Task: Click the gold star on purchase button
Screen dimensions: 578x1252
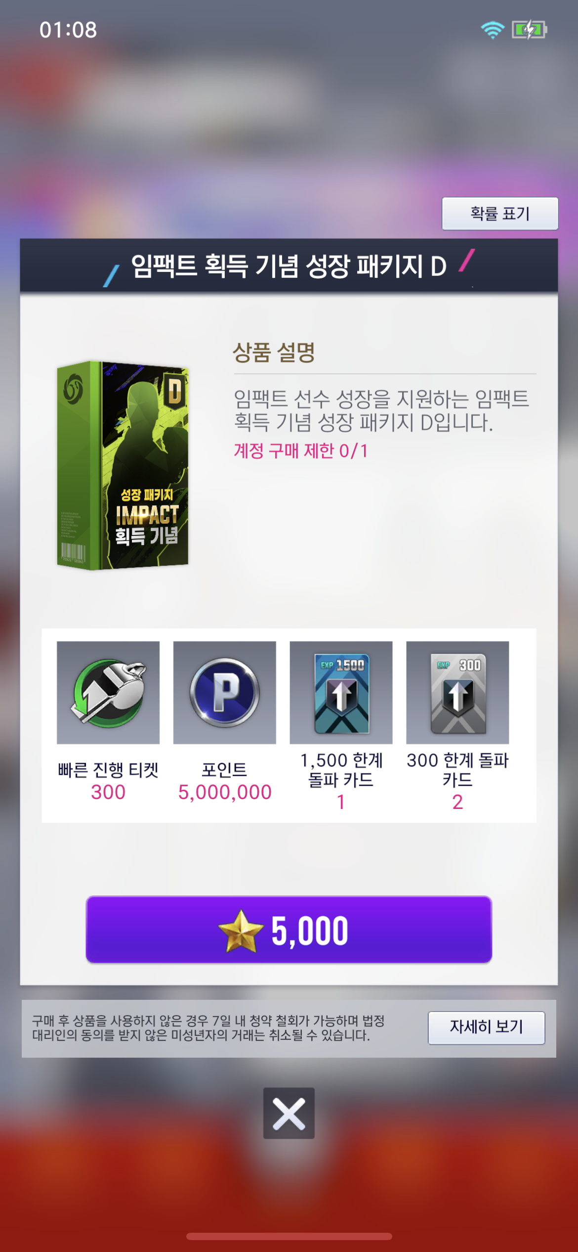Action: (x=241, y=931)
